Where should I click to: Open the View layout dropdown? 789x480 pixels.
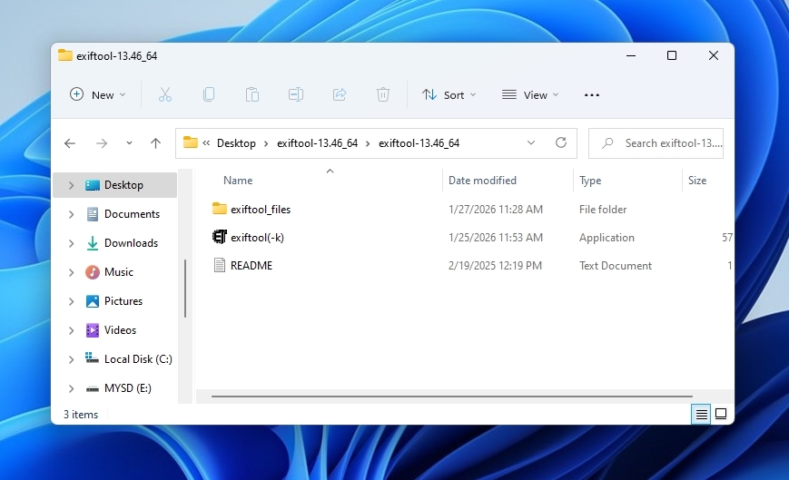point(530,94)
